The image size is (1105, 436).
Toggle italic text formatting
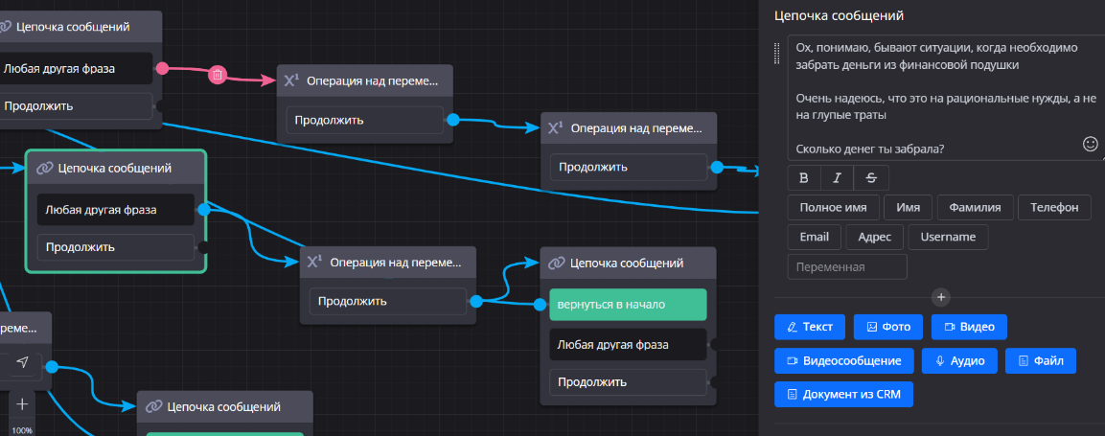coord(837,177)
